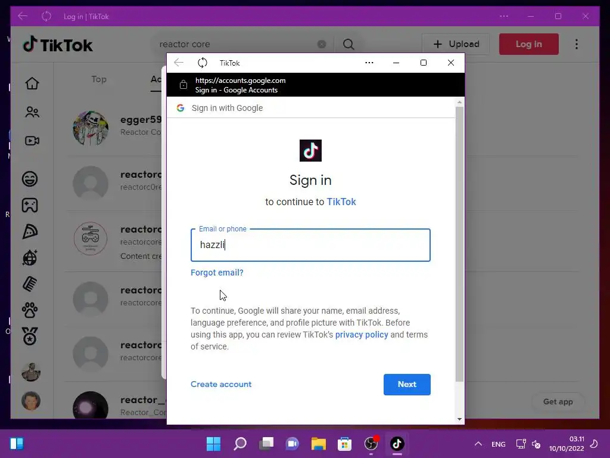610x458 pixels.
Task: Open the Windows Start button on the taskbar
Action: [x=213, y=444]
